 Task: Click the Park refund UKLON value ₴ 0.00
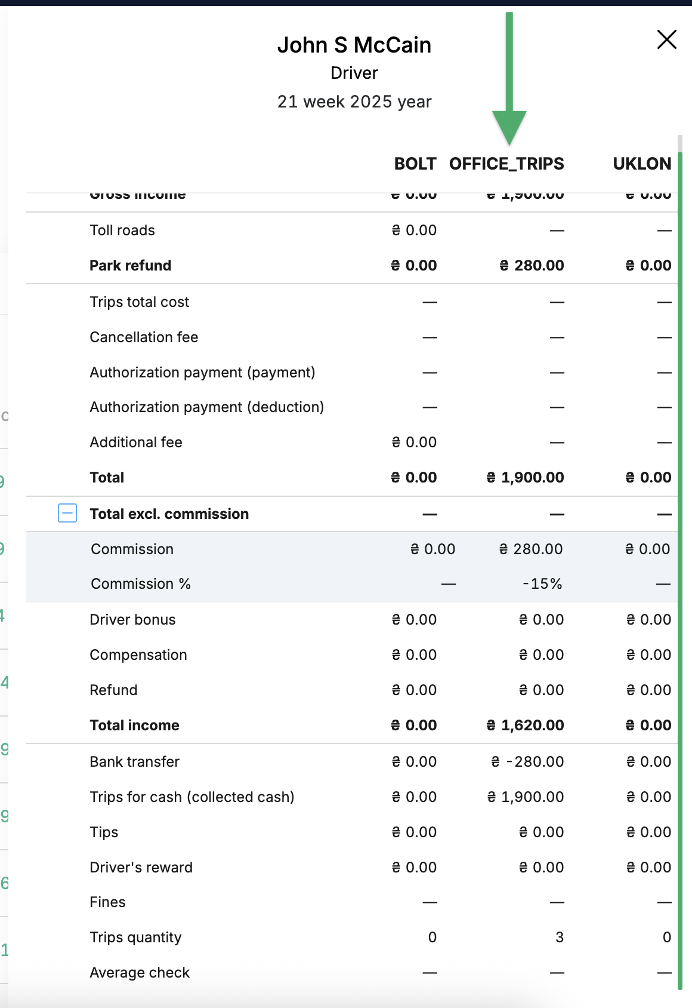click(648, 266)
